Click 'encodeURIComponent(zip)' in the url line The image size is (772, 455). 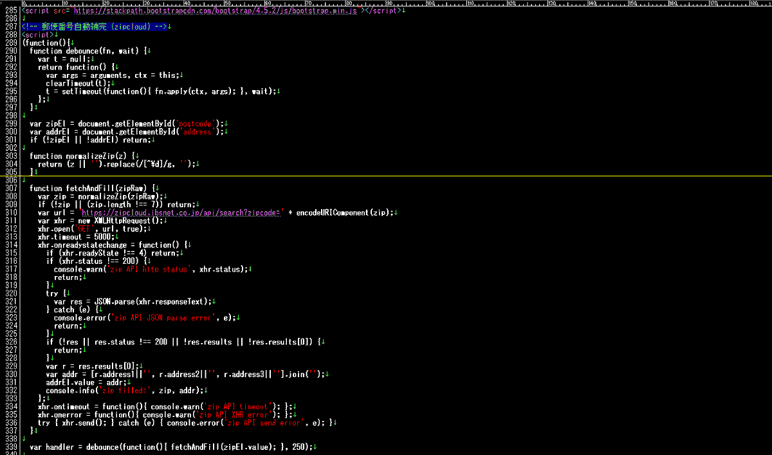tap(344, 212)
